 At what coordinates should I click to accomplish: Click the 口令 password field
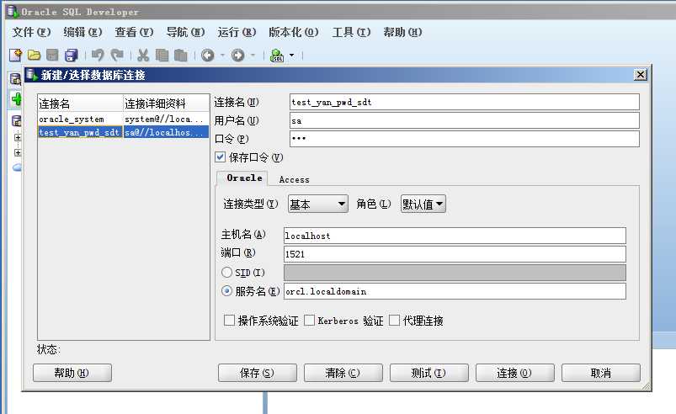click(465, 139)
